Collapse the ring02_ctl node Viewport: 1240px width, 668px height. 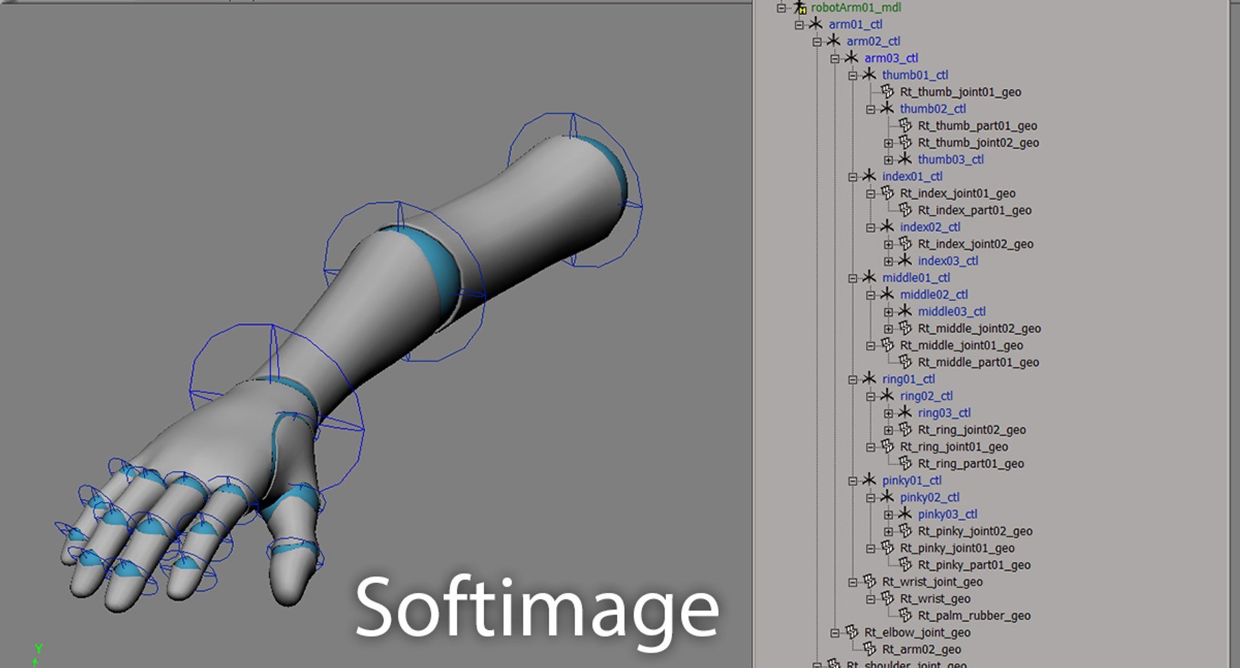870,396
